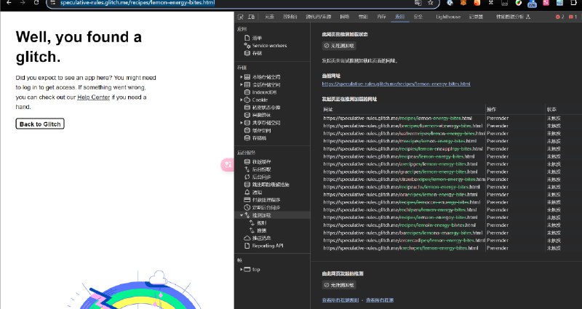Click the 操作 column header
Viewport: 582px width, 309px height.
[x=516, y=110]
